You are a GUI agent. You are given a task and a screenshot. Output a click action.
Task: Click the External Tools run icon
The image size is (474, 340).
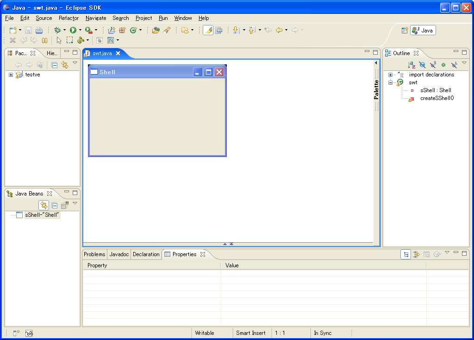(x=88, y=30)
